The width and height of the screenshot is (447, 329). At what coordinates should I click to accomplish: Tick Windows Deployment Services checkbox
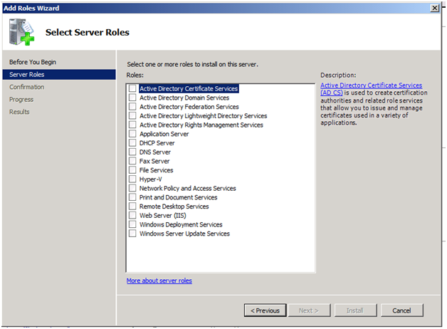point(132,224)
